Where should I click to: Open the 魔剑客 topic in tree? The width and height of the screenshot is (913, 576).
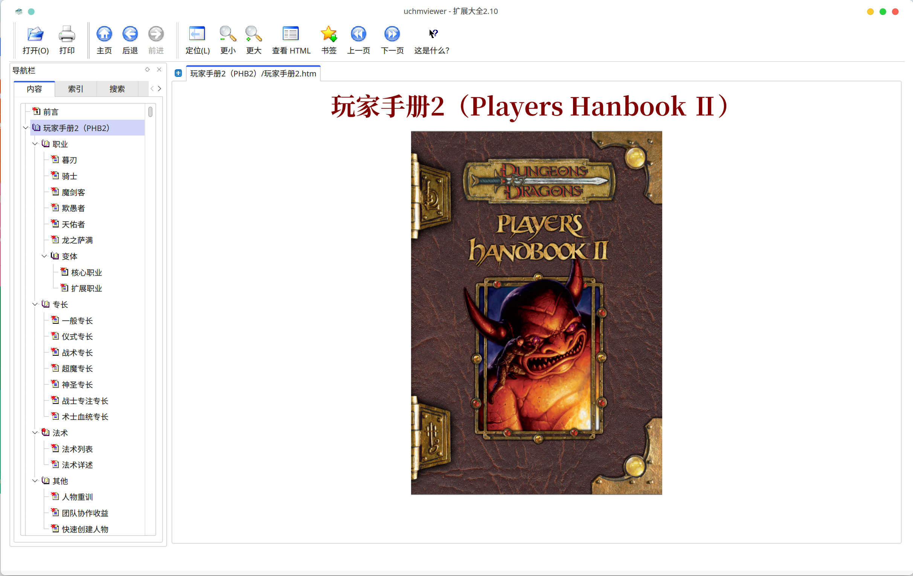[73, 192]
